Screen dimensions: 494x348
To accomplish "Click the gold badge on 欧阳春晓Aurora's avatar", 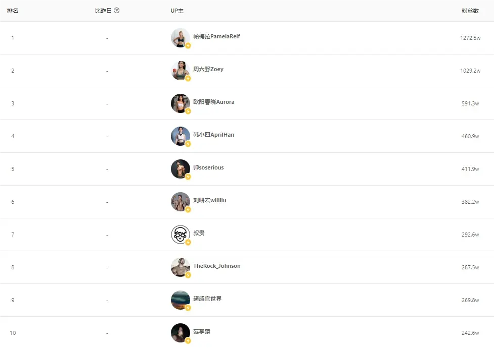I will point(188,111).
